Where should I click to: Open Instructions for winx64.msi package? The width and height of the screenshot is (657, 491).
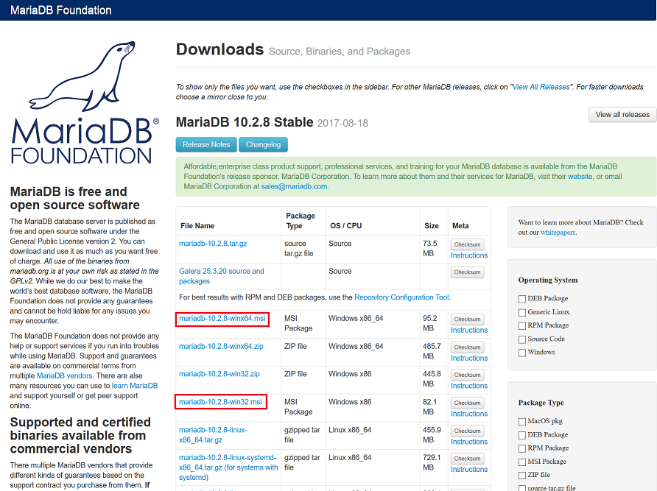pyautogui.click(x=469, y=330)
